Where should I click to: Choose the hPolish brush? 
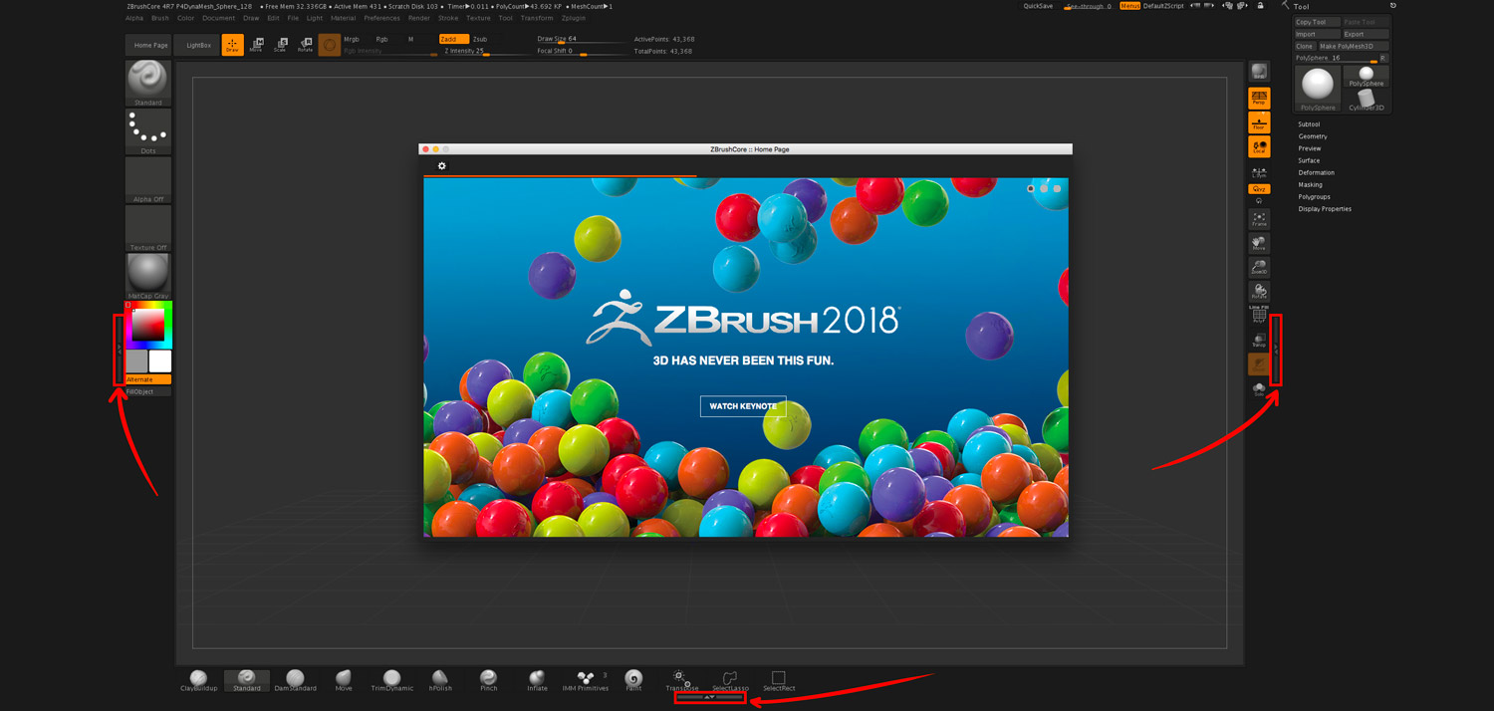(x=440, y=681)
